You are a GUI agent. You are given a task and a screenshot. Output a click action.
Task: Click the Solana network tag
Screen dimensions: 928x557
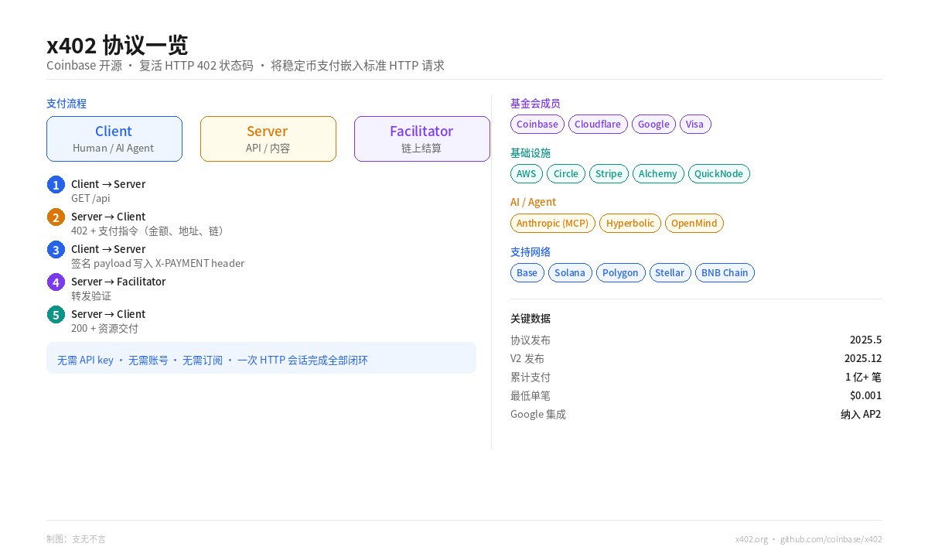tap(570, 273)
